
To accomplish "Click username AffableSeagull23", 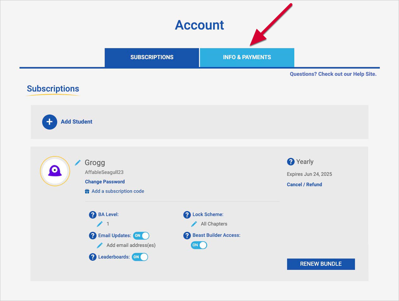I will coord(104,172).
